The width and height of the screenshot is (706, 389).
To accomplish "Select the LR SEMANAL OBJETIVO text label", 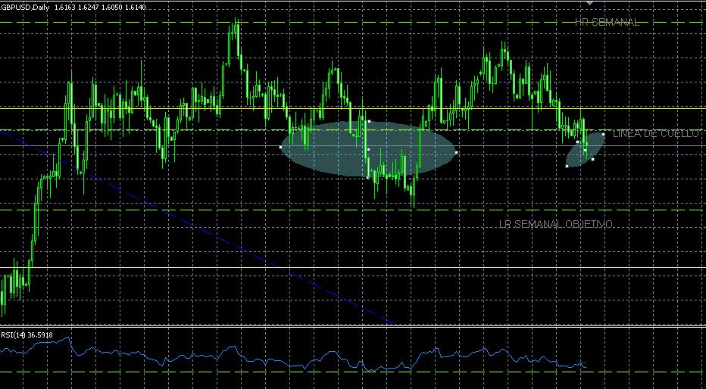I will [x=556, y=225].
